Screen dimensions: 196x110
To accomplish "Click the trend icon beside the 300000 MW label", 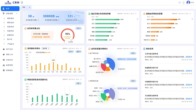I will tap(59, 20).
